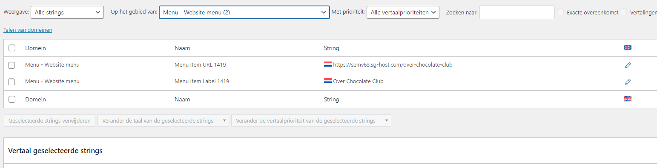The width and height of the screenshot is (657, 168).
Task: Select the Menu Item Label 1419 row checkbox
Action: (x=12, y=81)
